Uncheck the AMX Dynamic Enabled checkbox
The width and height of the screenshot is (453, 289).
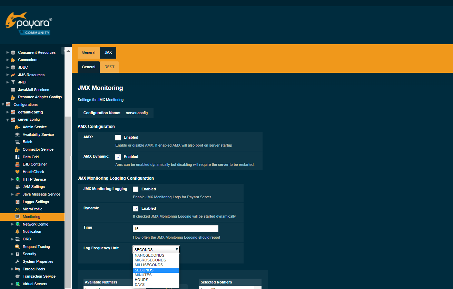point(118,157)
